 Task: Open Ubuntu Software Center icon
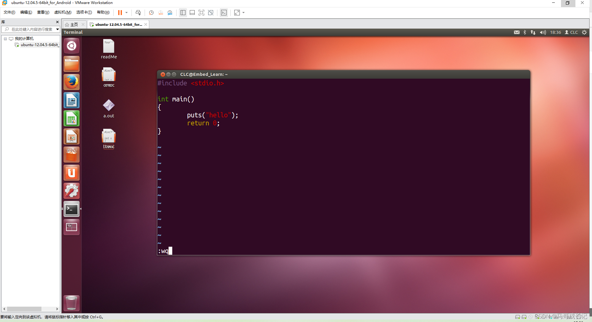[72, 155]
